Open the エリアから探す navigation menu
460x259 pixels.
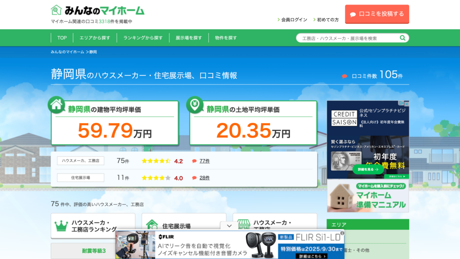coord(94,38)
